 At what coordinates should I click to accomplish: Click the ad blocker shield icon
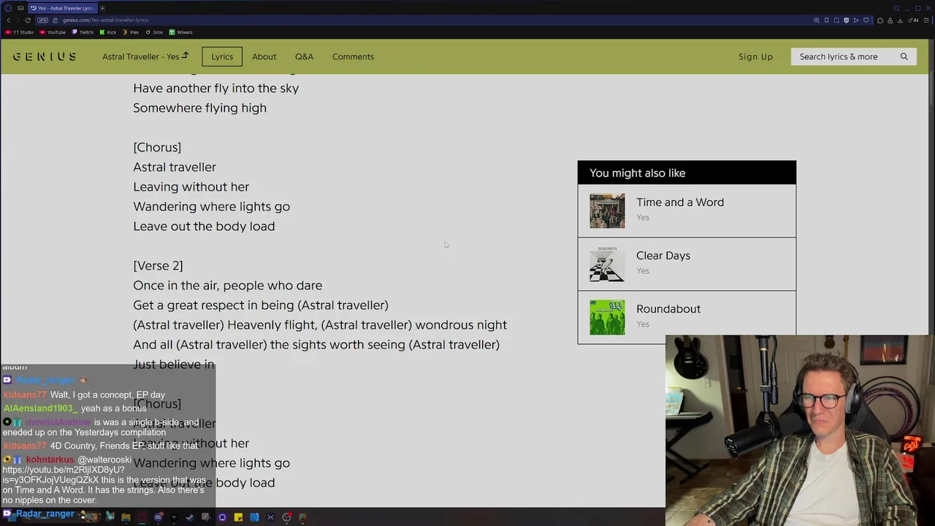click(x=846, y=20)
